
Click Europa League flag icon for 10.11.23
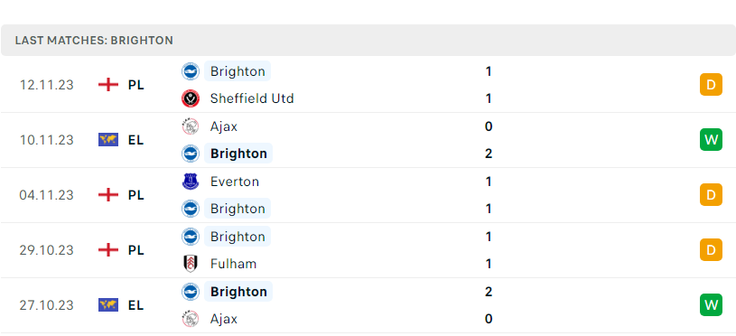pyautogui.click(x=108, y=140)
